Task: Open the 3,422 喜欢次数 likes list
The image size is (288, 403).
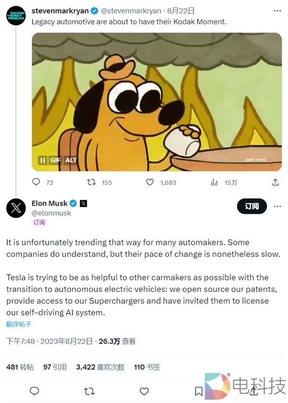Action: 100,367
